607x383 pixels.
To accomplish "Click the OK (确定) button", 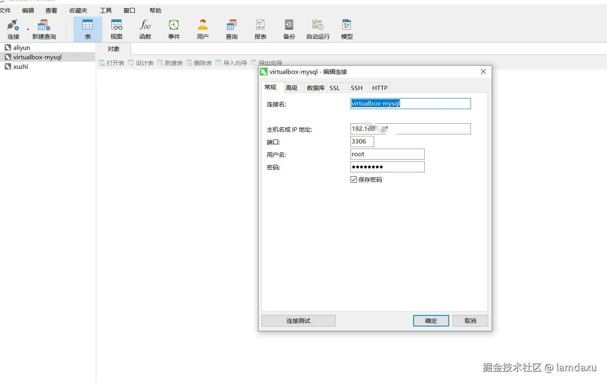I will [431, 321].
